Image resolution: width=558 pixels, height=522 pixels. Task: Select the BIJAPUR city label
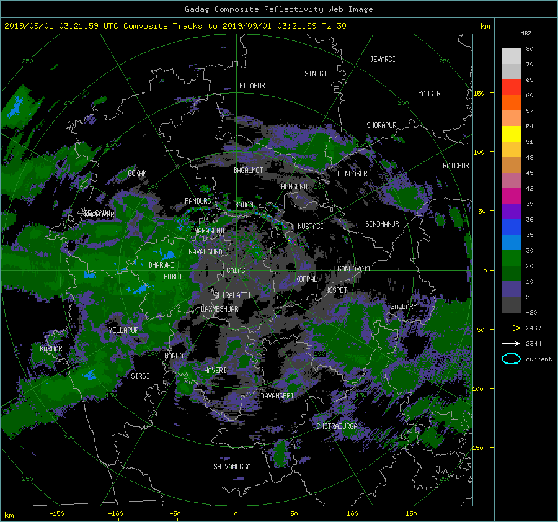coord(252,86)
